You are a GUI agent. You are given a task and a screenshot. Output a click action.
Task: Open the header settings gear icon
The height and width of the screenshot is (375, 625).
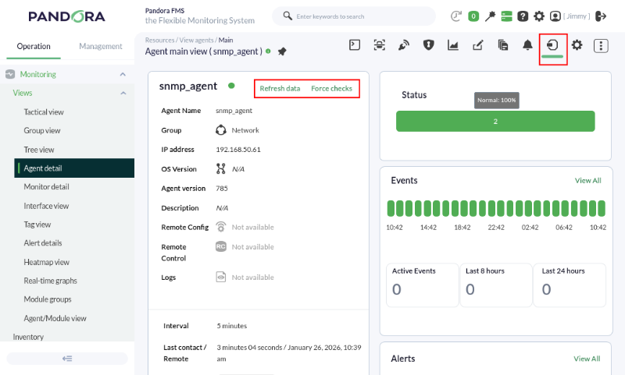[539, 16]
